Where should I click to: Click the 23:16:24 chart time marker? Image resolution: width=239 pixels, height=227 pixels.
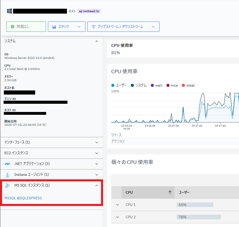click(x=126, y=126)
